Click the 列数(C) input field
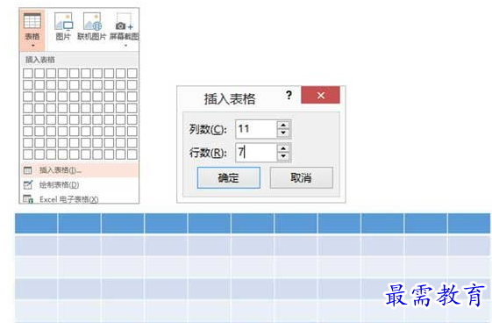This screenshot has height=323, width=492. [x=256, y=129]
